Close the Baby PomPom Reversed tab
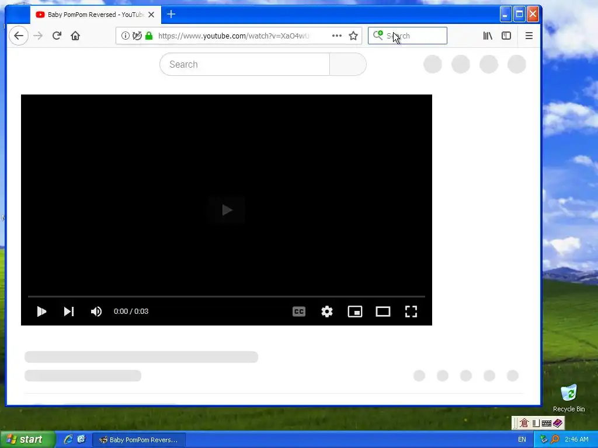This screenshot has height=448, width=598. coord(151,15)
